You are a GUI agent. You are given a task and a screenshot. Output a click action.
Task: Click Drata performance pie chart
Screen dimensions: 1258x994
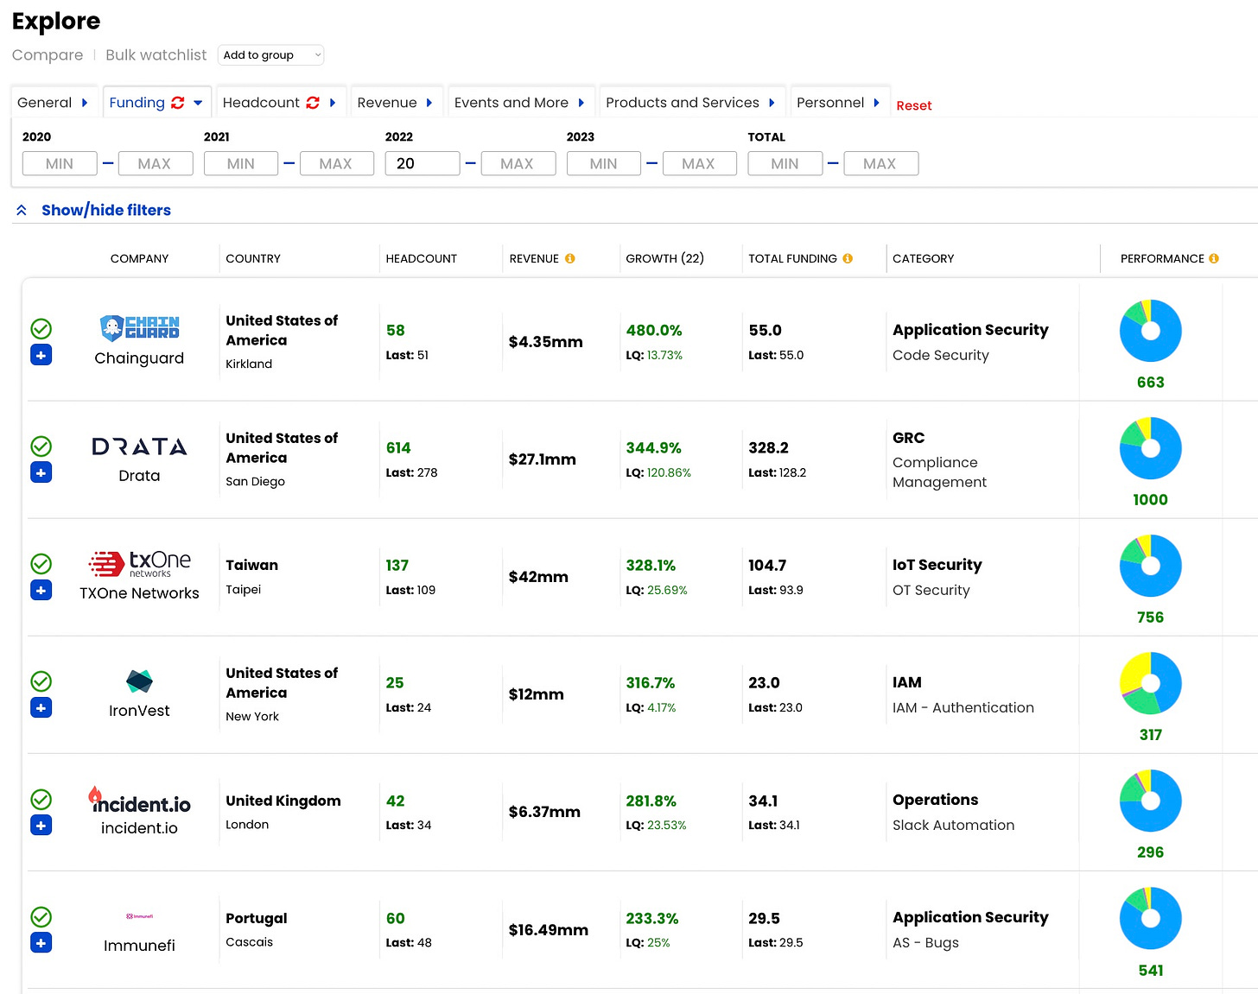[x=1150, y=448]
